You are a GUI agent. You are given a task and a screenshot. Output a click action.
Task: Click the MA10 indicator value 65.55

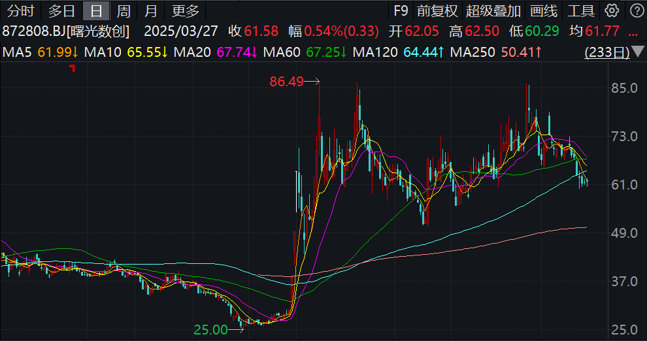(x=147, y=52)
